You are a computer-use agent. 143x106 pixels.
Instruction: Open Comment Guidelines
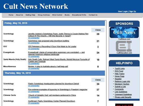click(x=123, y=94)
